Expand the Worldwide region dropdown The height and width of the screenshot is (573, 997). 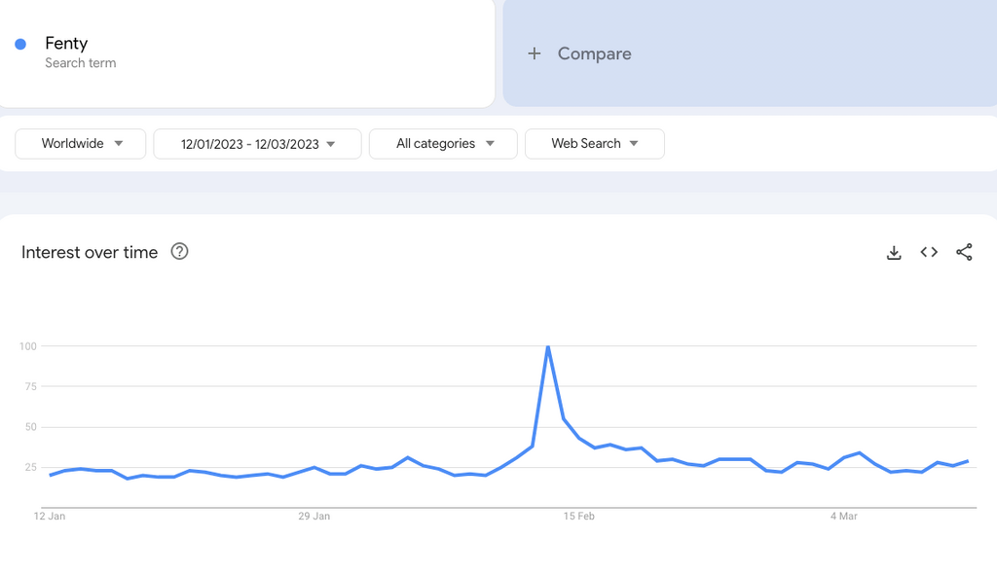pos(81,144)
